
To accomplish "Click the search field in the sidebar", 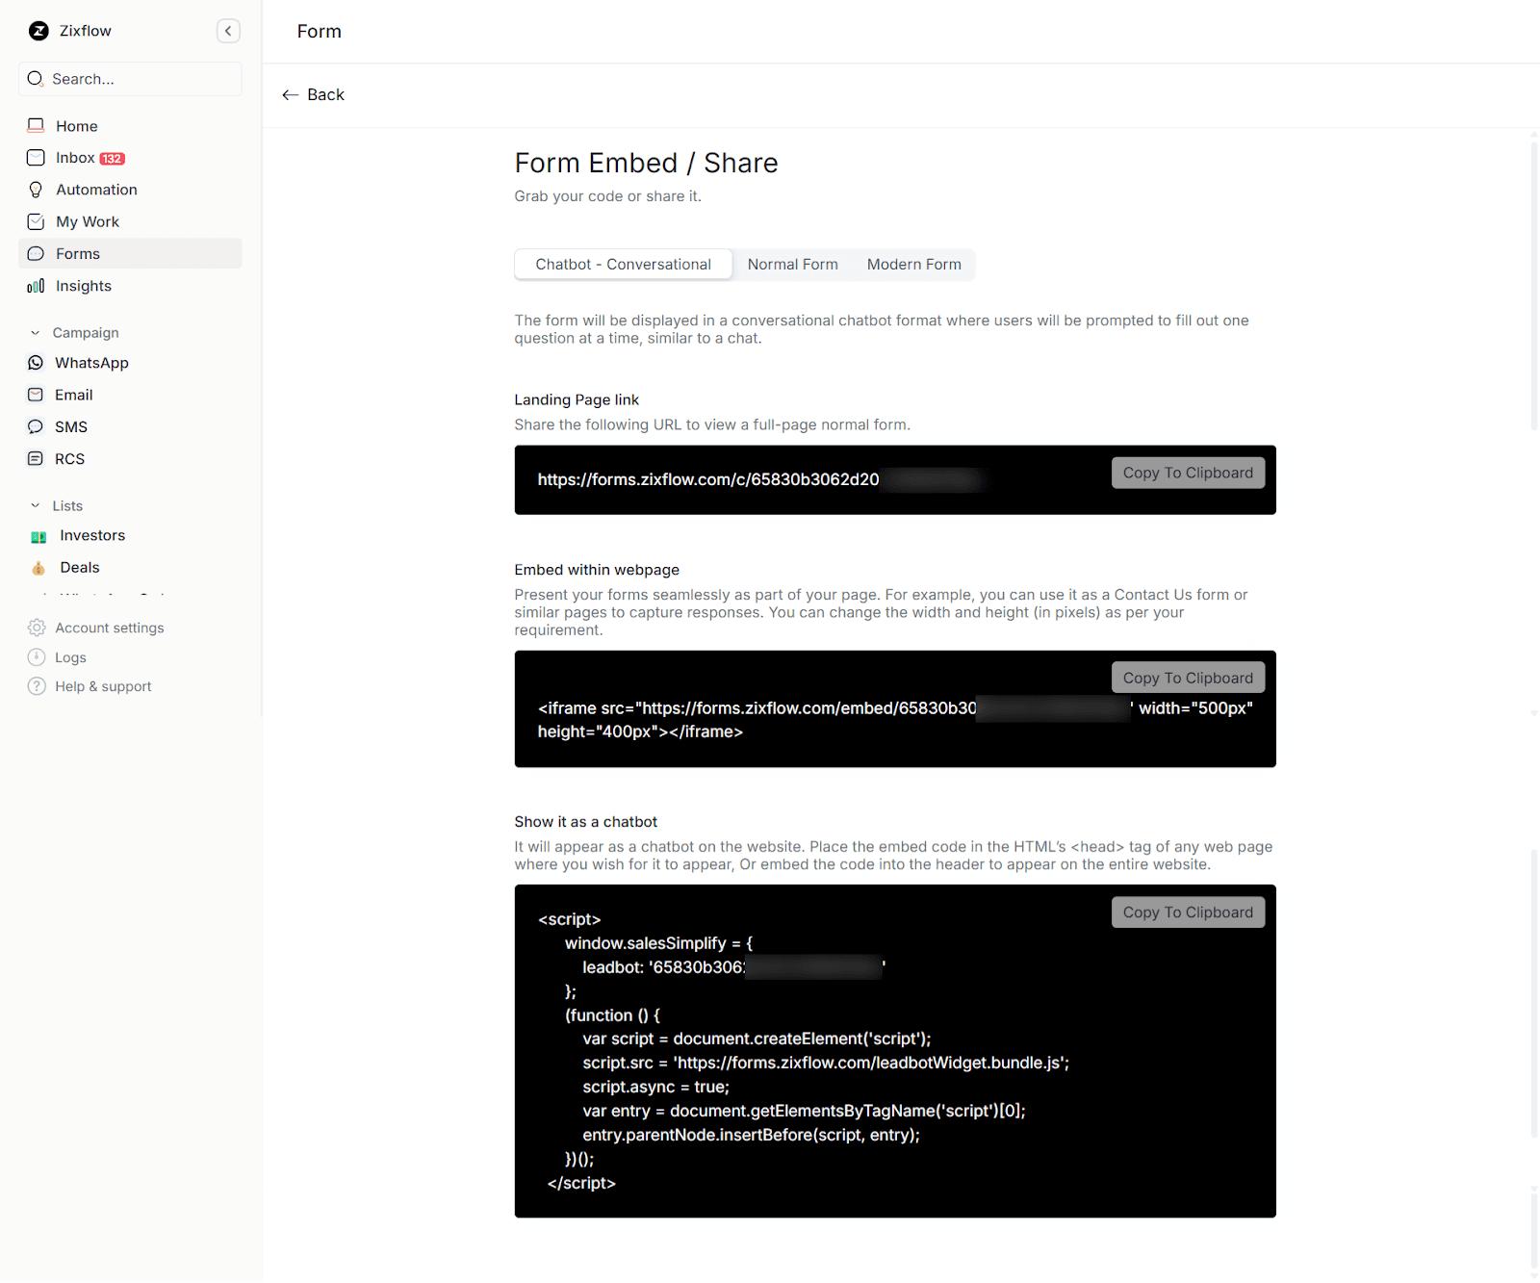I will coord(130,79).
